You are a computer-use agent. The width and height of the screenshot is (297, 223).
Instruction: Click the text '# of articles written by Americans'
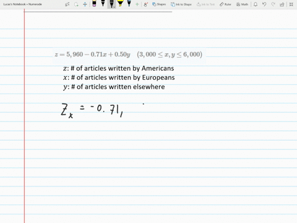(x=123, y=68)
